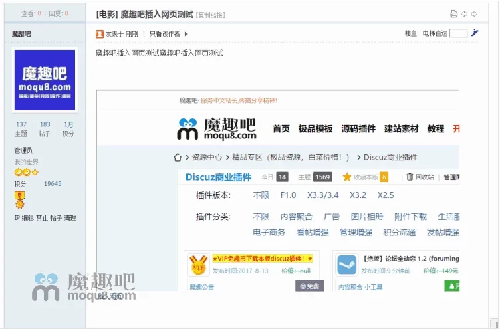Viewport: 504px width, 333px height.
Task: Filter category by 发帖增强
Action: [443, 233]
